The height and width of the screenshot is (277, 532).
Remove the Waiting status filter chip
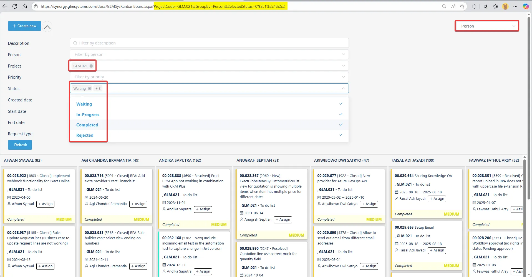coord(89,88)
